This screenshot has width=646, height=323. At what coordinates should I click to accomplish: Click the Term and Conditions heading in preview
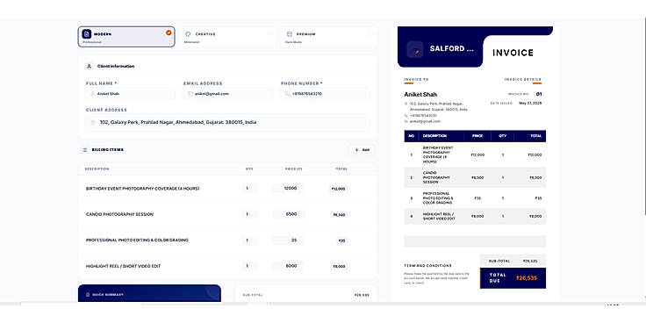point(427,266)
